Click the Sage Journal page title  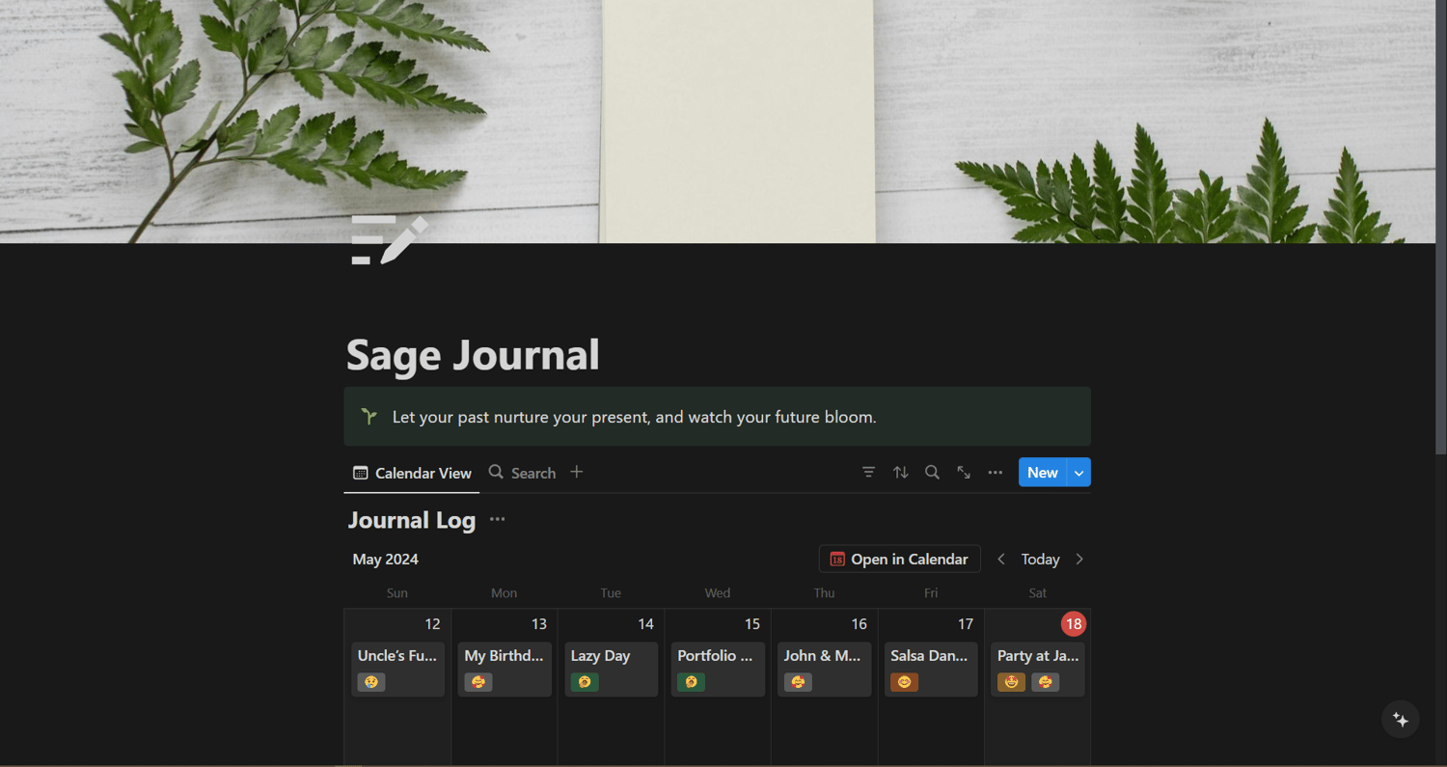click(x=473, y=354)
